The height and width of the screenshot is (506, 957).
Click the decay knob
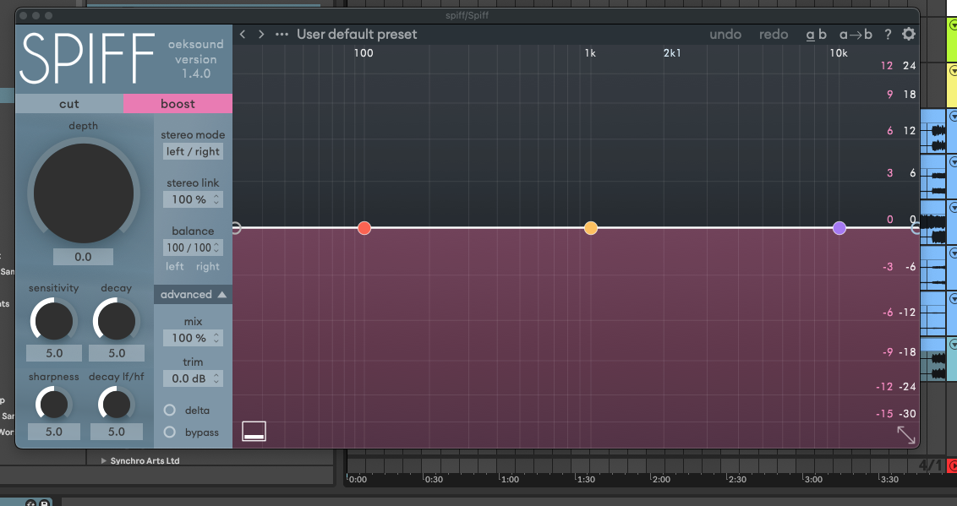pyautogui.click(x=116, y=321)
